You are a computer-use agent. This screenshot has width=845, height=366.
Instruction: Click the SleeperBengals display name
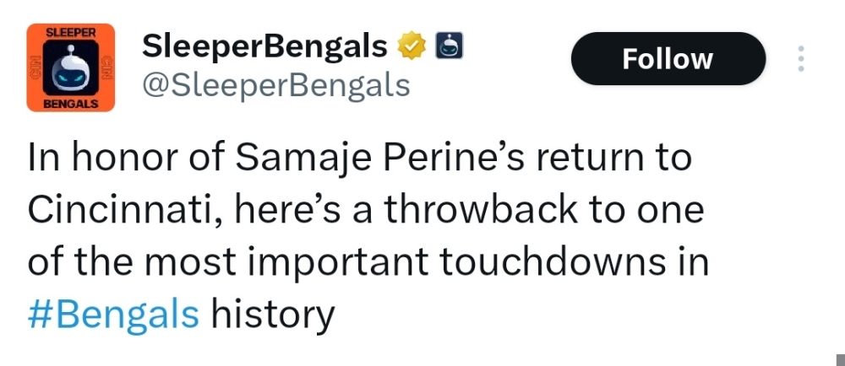(264, 46)
